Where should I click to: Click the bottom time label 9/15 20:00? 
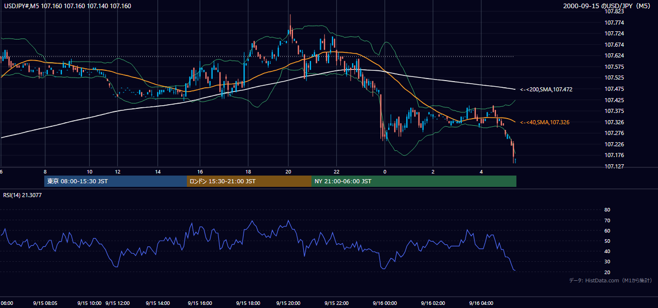click(288, 303)
